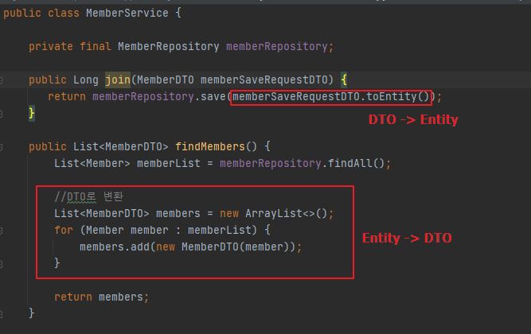Screen dimensions: 531x334
Task: Select the memberRepository field declaration
Action: pos(182,46)
